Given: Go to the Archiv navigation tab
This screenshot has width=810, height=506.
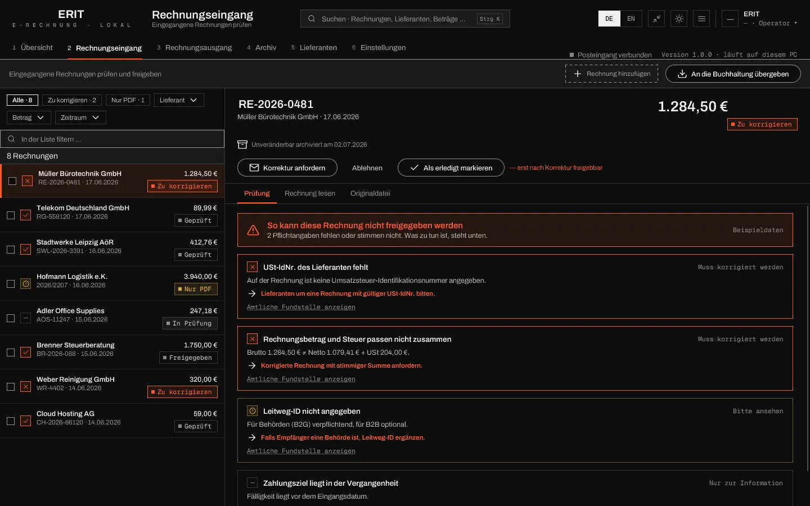Looking at the screenshot, I should [262, 48].
